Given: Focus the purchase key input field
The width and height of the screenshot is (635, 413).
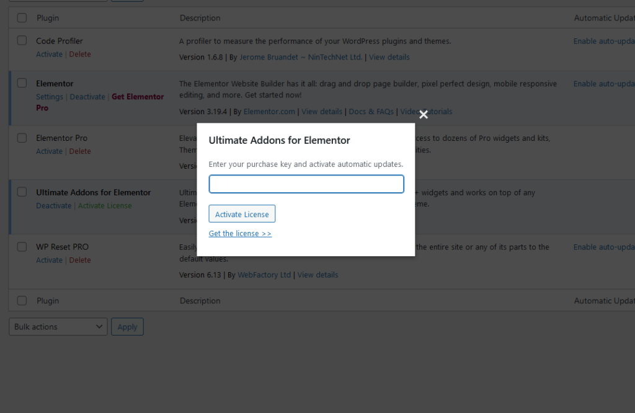Looking at the screenshot, I should pyautogui.click(x=306, y=184).
